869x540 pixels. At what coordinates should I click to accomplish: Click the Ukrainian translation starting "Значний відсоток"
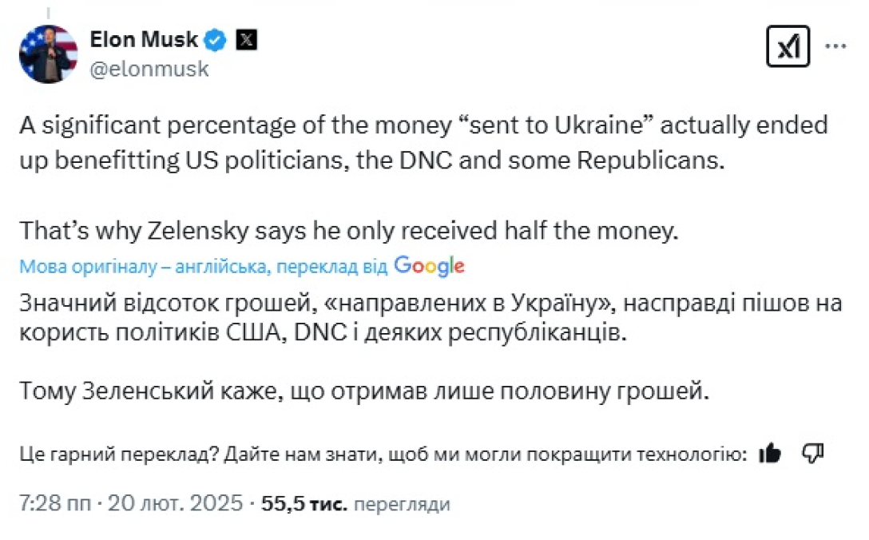(x=423, y=318)
